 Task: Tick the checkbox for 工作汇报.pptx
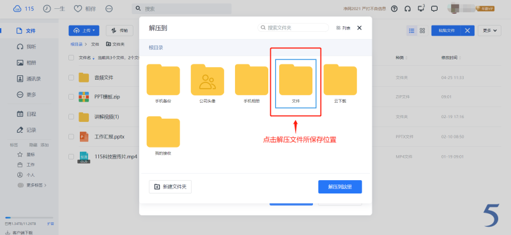click(x=71, y=137)
